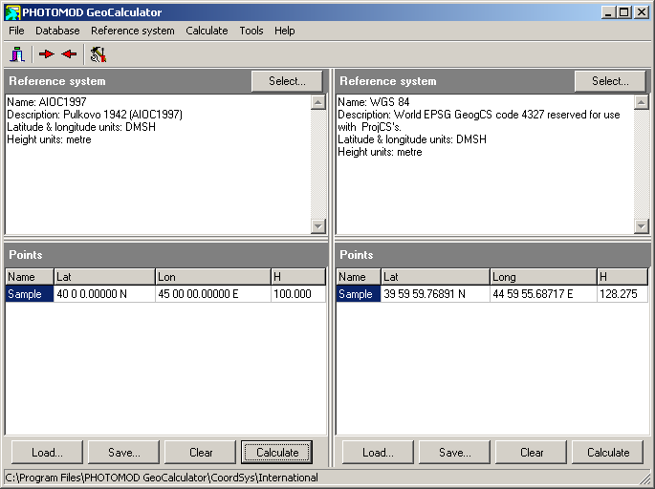Image resolution: width=655 pixels, height=489 pixels.
Task: Click the status bar CoordSys path
Action: (162, 478)
